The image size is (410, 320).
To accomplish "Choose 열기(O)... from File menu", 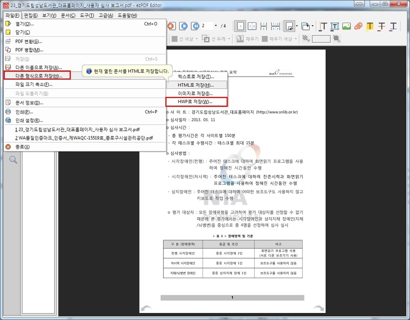I will coord(85,24).
